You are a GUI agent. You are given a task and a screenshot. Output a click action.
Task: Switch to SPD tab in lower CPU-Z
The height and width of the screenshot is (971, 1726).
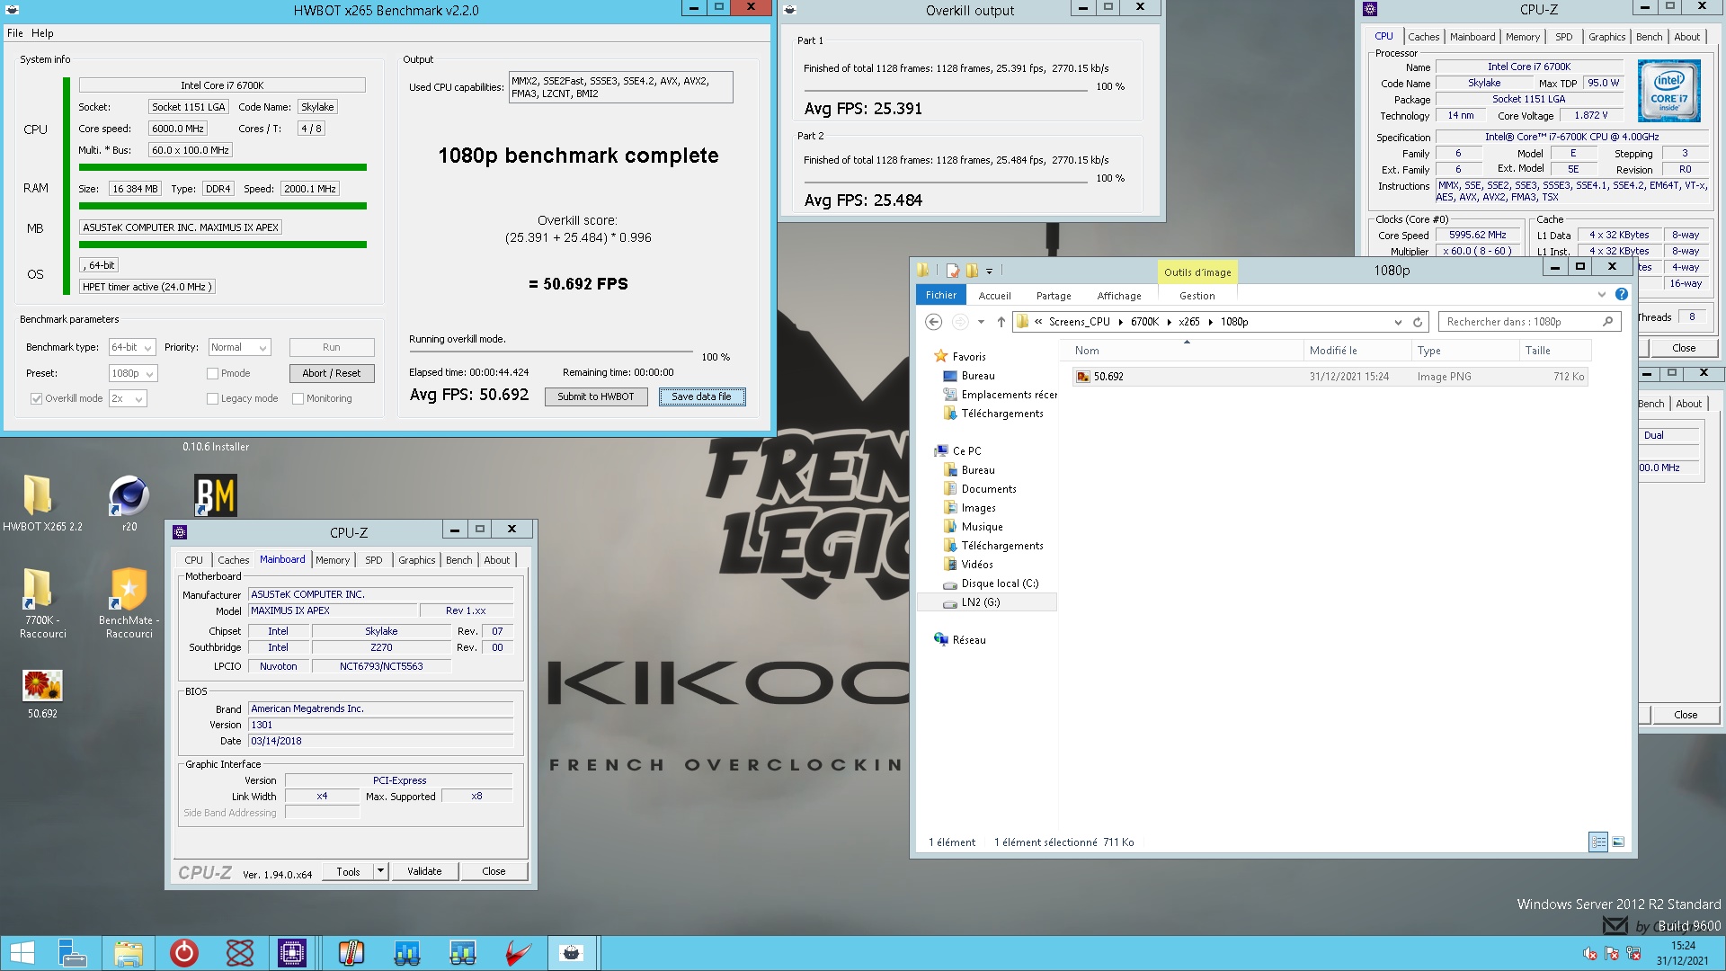374,560
